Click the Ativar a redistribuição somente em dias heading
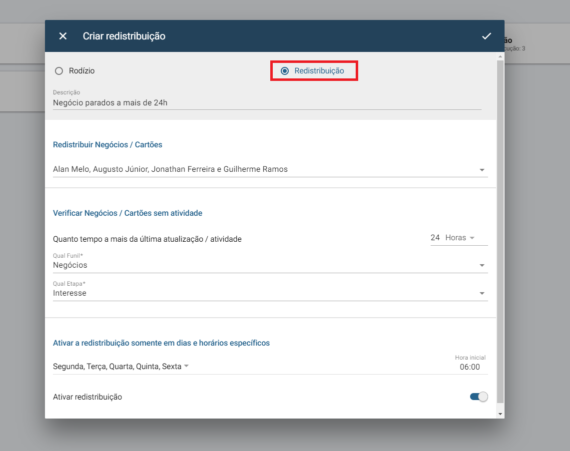This screenshot has height=451, width=570. coord(161,343)
